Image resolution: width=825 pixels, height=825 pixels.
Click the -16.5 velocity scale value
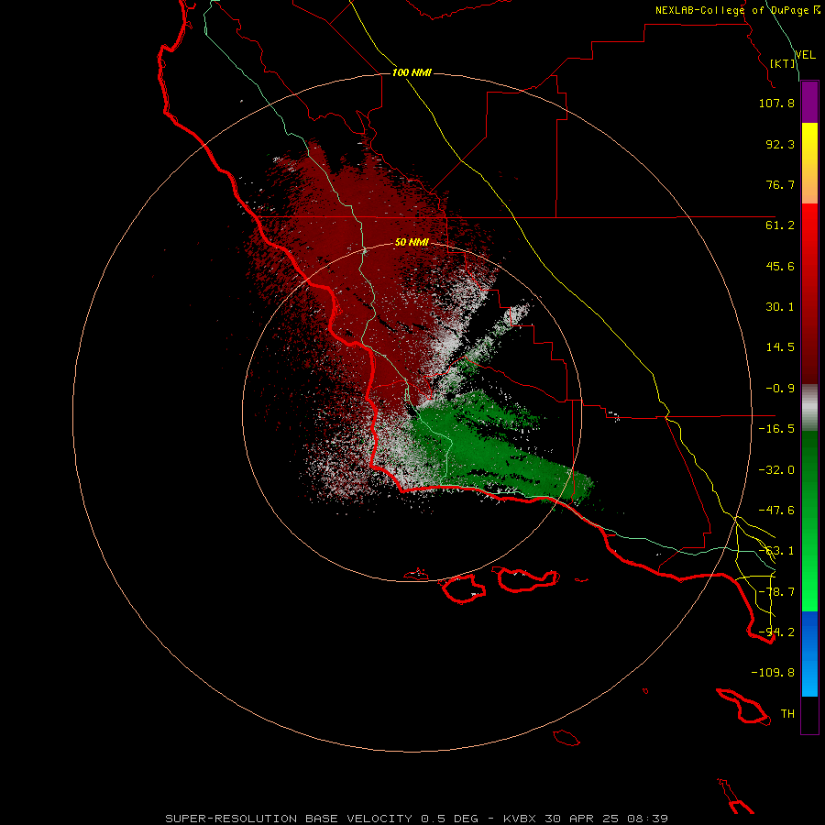[776, 429]
